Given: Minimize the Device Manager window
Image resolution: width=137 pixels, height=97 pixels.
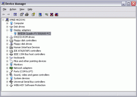Looking at the screenshot, I should click(x=124, y=4).
